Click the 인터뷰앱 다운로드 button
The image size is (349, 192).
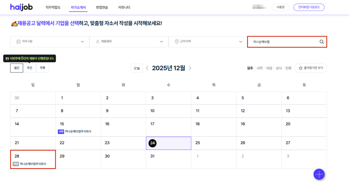pos(309,8)
